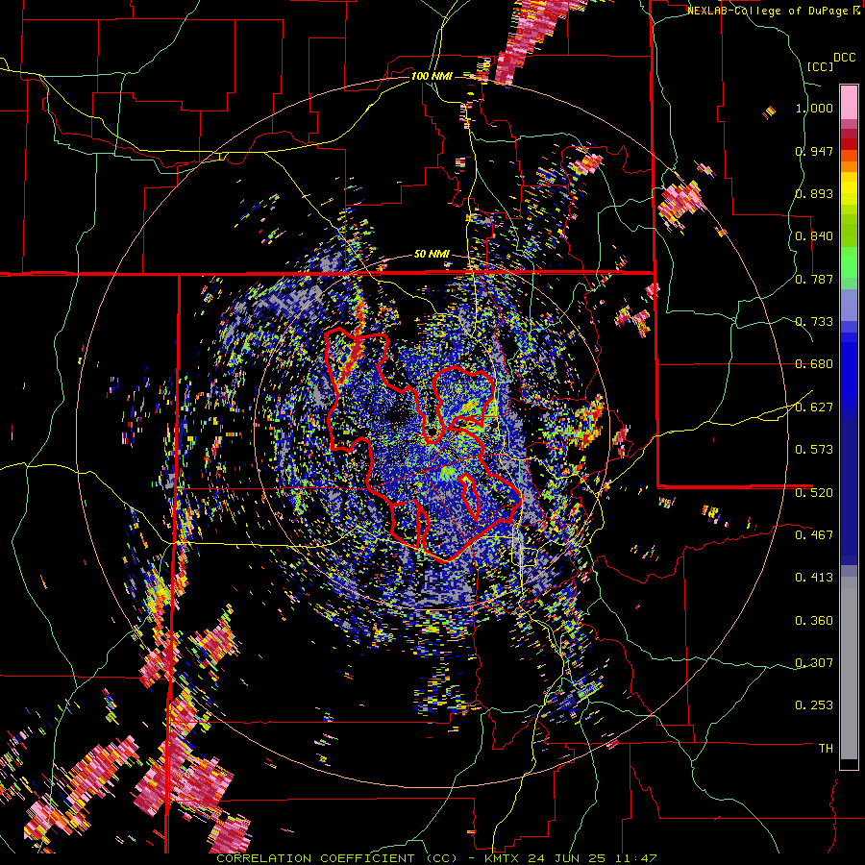Click the 0.413 scale value

click(x=814, y=578)
